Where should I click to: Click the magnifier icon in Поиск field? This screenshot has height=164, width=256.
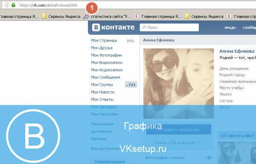[x=144, y=27]
